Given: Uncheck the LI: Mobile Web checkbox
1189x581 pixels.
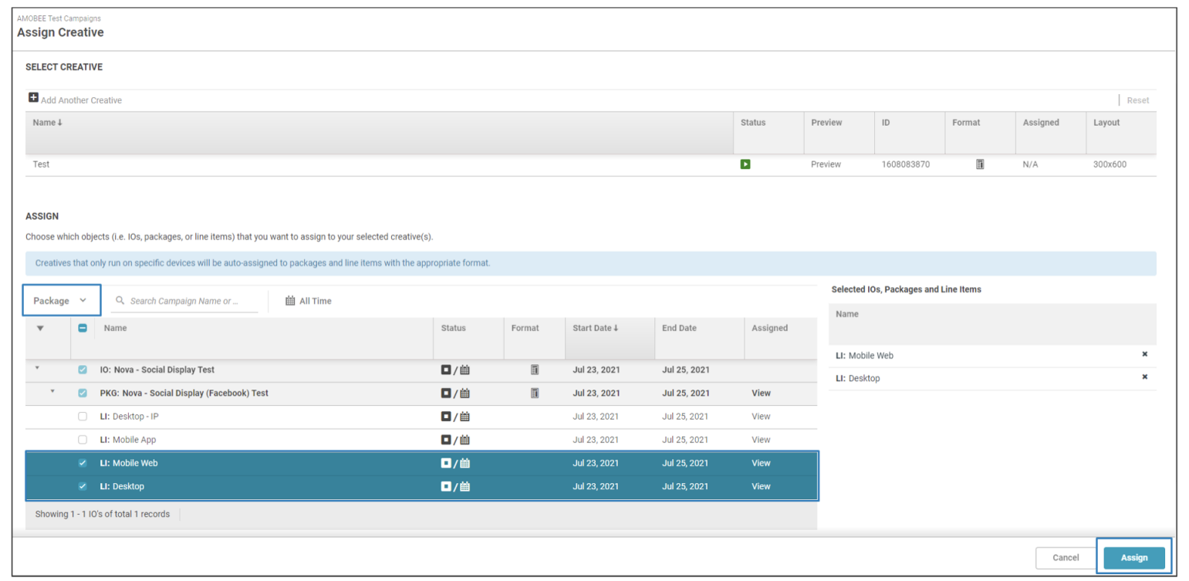Looking at the screenshot, I should point(83,464).
